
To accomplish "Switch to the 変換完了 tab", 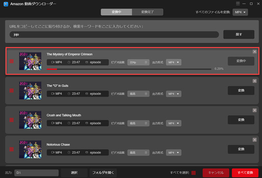I will (148, 12).
